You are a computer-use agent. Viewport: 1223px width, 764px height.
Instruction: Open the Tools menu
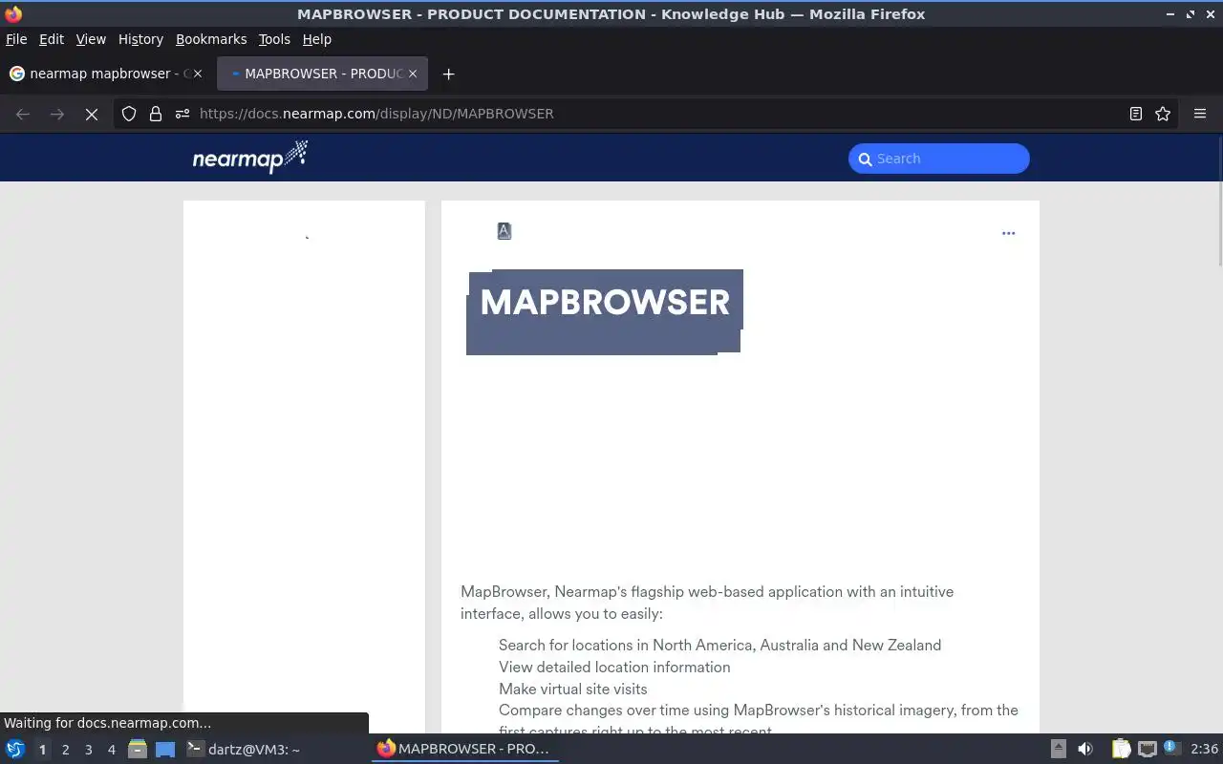[274, 39]
